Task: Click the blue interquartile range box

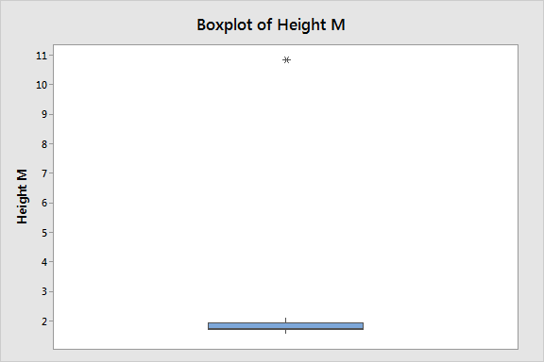Action: pyautogui.click(x=285, y=326)
